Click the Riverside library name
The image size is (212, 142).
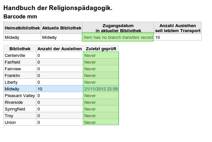(x=14, y=102)
